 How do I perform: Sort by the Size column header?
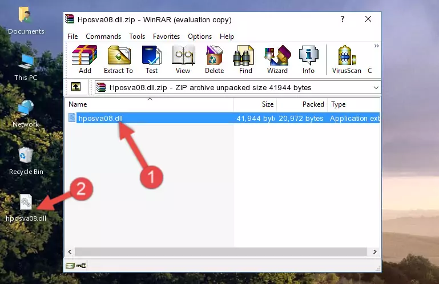coord(255,104)
